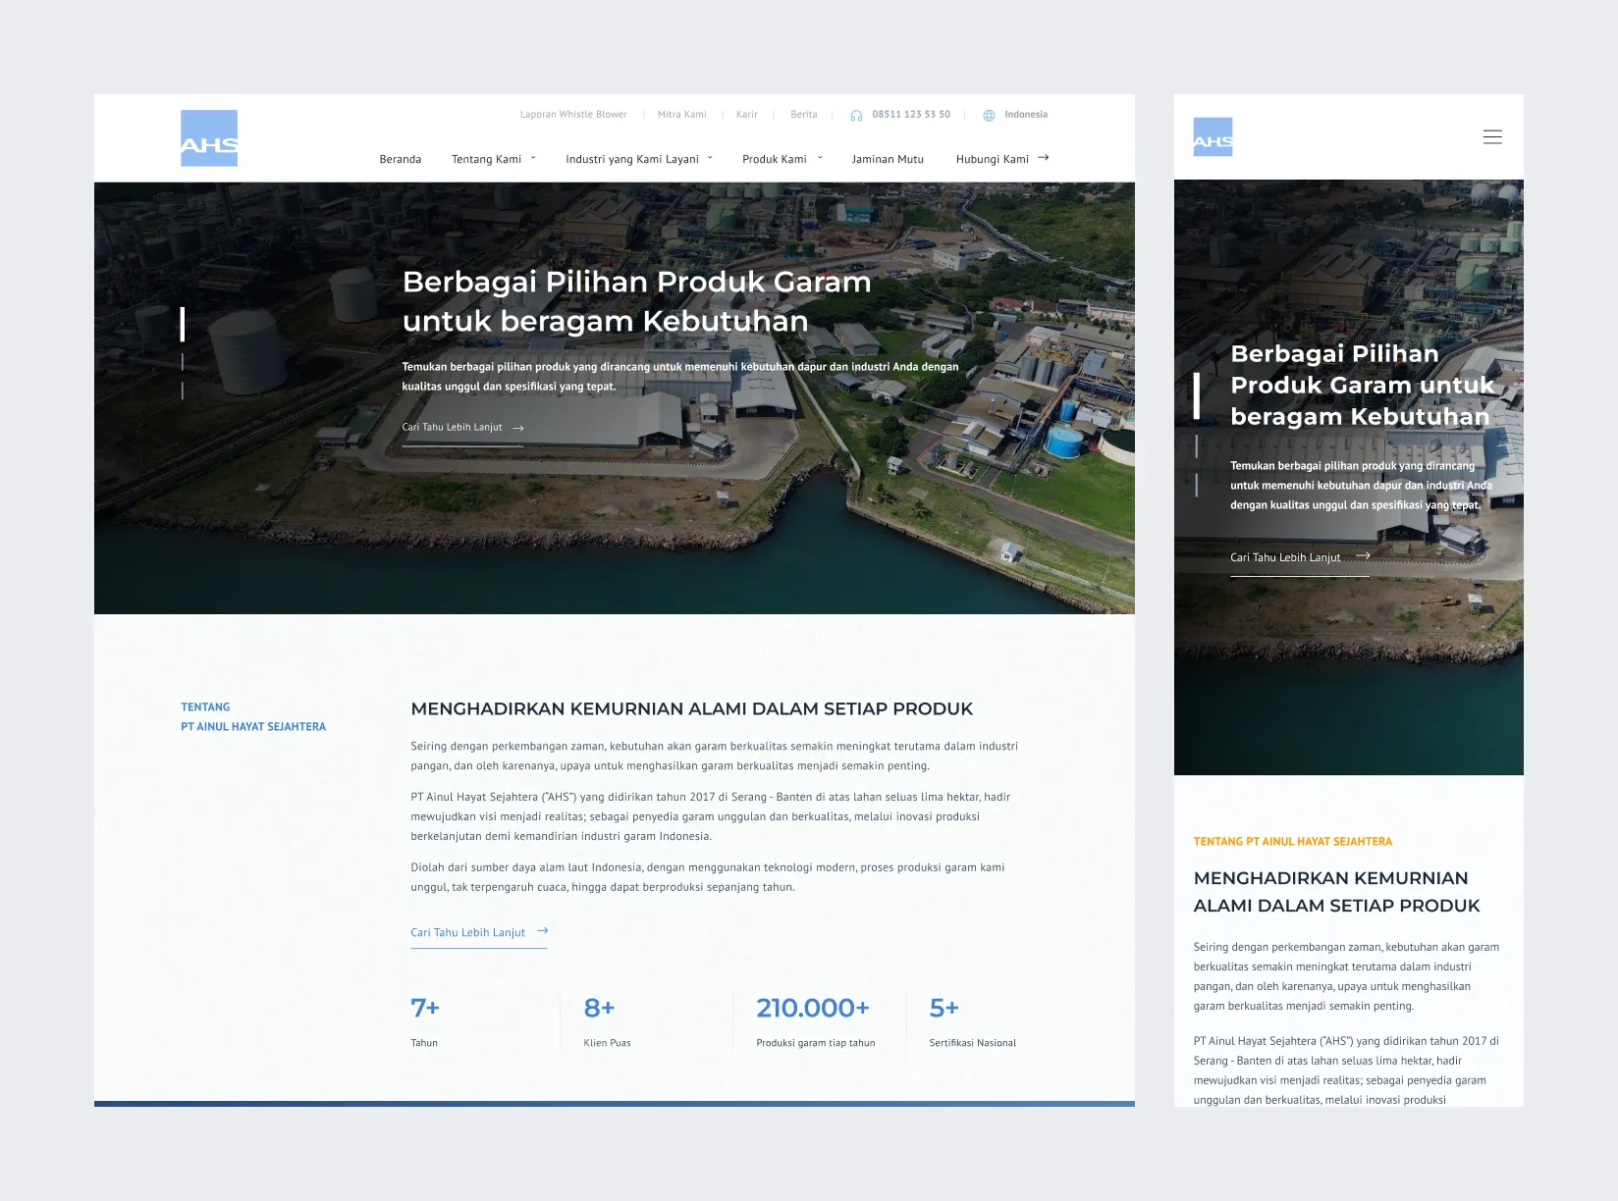Click the headset phone icon
The image size is (1618, 1201).
[x=856, y=116]
